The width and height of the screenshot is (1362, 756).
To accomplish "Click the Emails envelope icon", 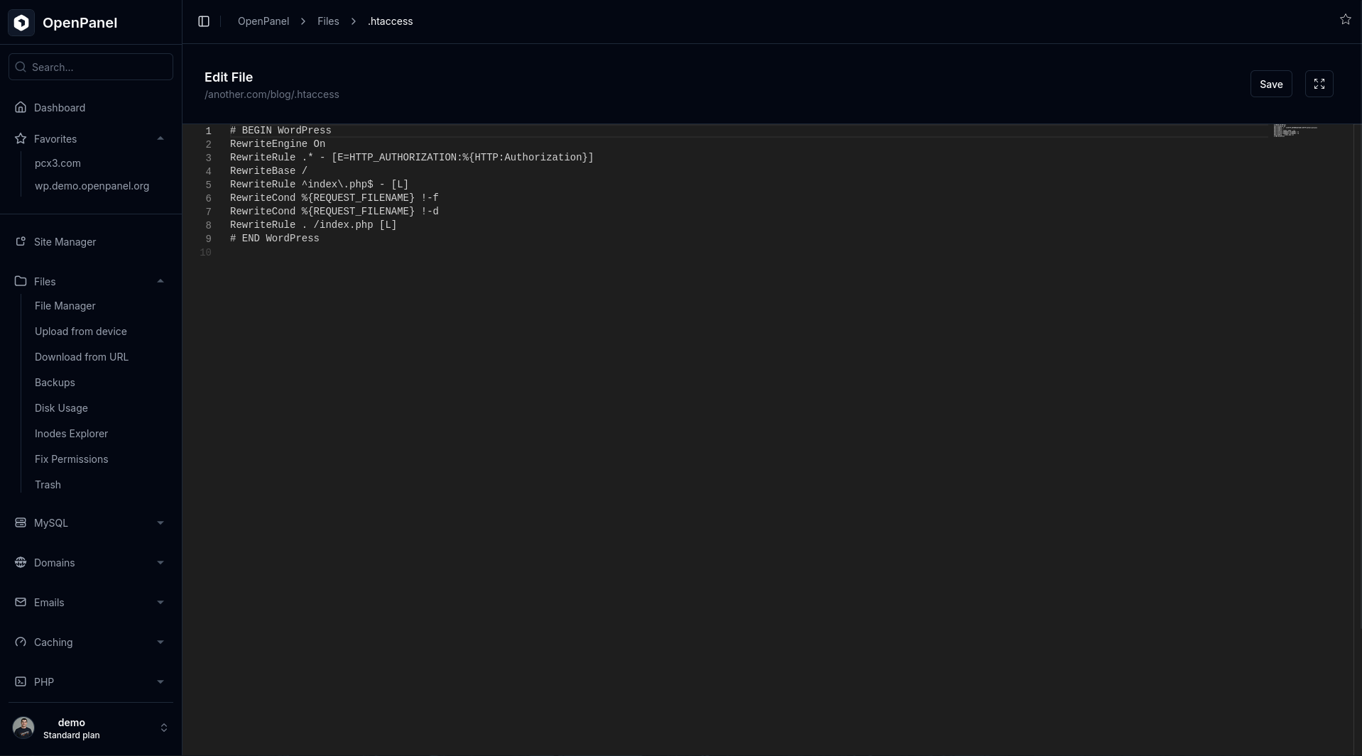I will pos(21,602).
